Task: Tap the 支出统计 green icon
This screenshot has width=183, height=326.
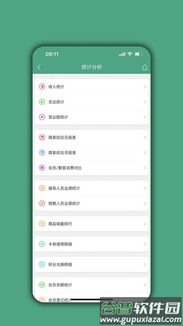Action: click(x=42, y=102)
